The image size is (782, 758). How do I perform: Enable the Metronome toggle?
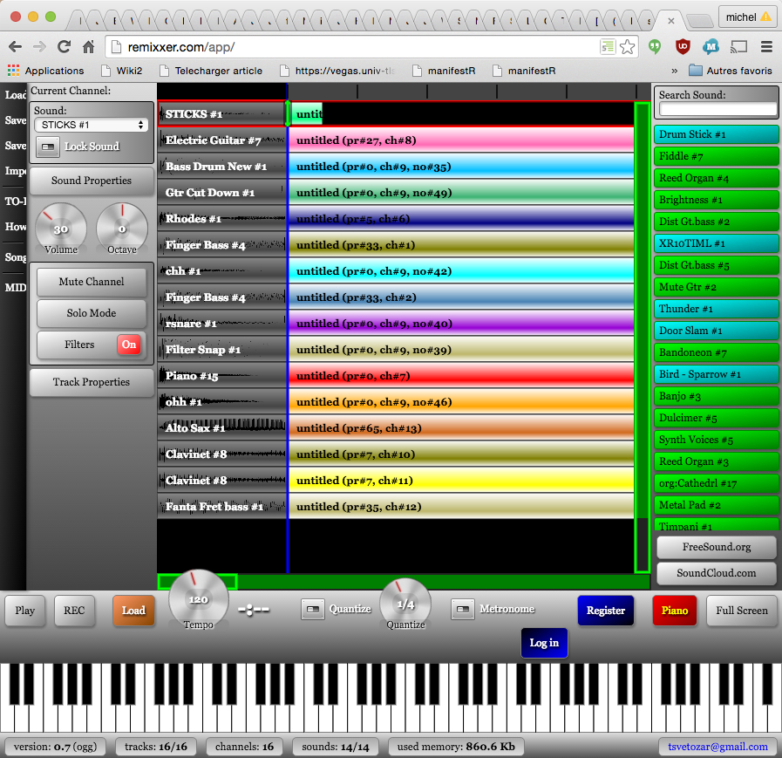click(463, 609)
